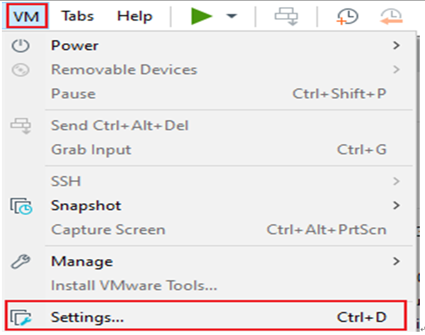Expand the Power submenu arrow
This screenshot has height=335, width=425.
pos(397,46)
